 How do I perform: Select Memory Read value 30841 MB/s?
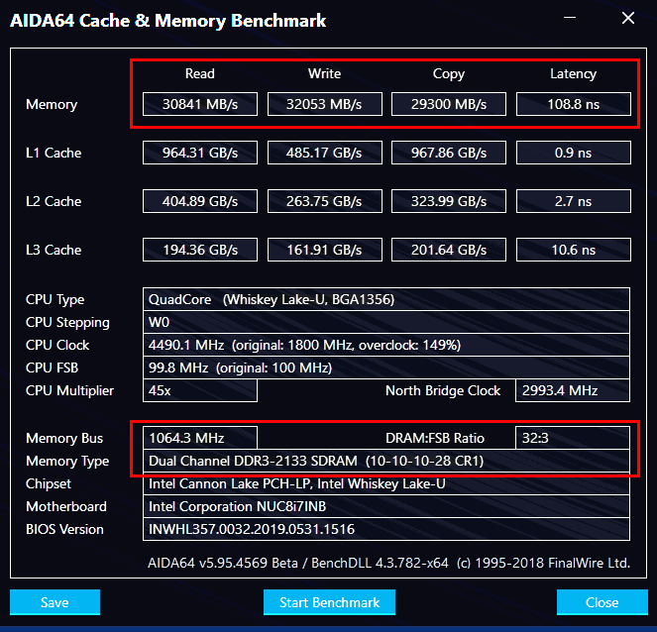(x=200, y=104)
